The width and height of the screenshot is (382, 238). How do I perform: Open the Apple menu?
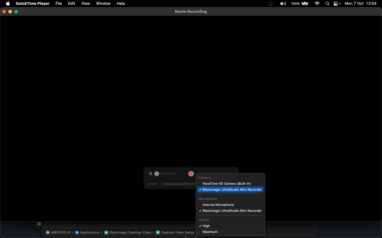tap(8, 4)
